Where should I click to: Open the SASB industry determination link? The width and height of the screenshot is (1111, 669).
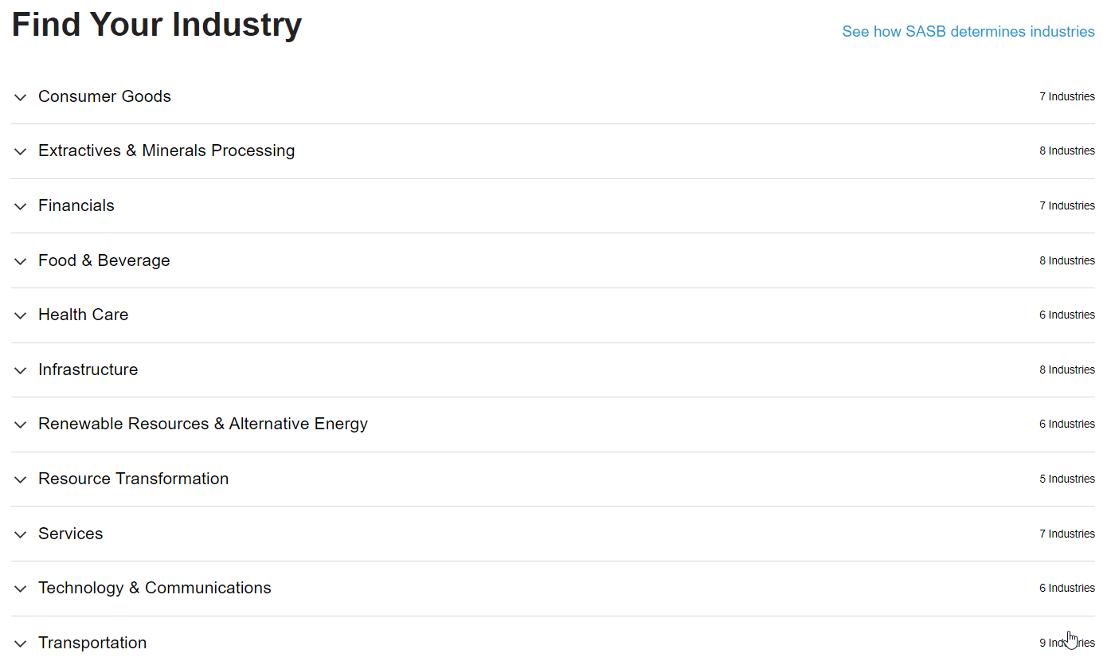[x=968, y=32]
